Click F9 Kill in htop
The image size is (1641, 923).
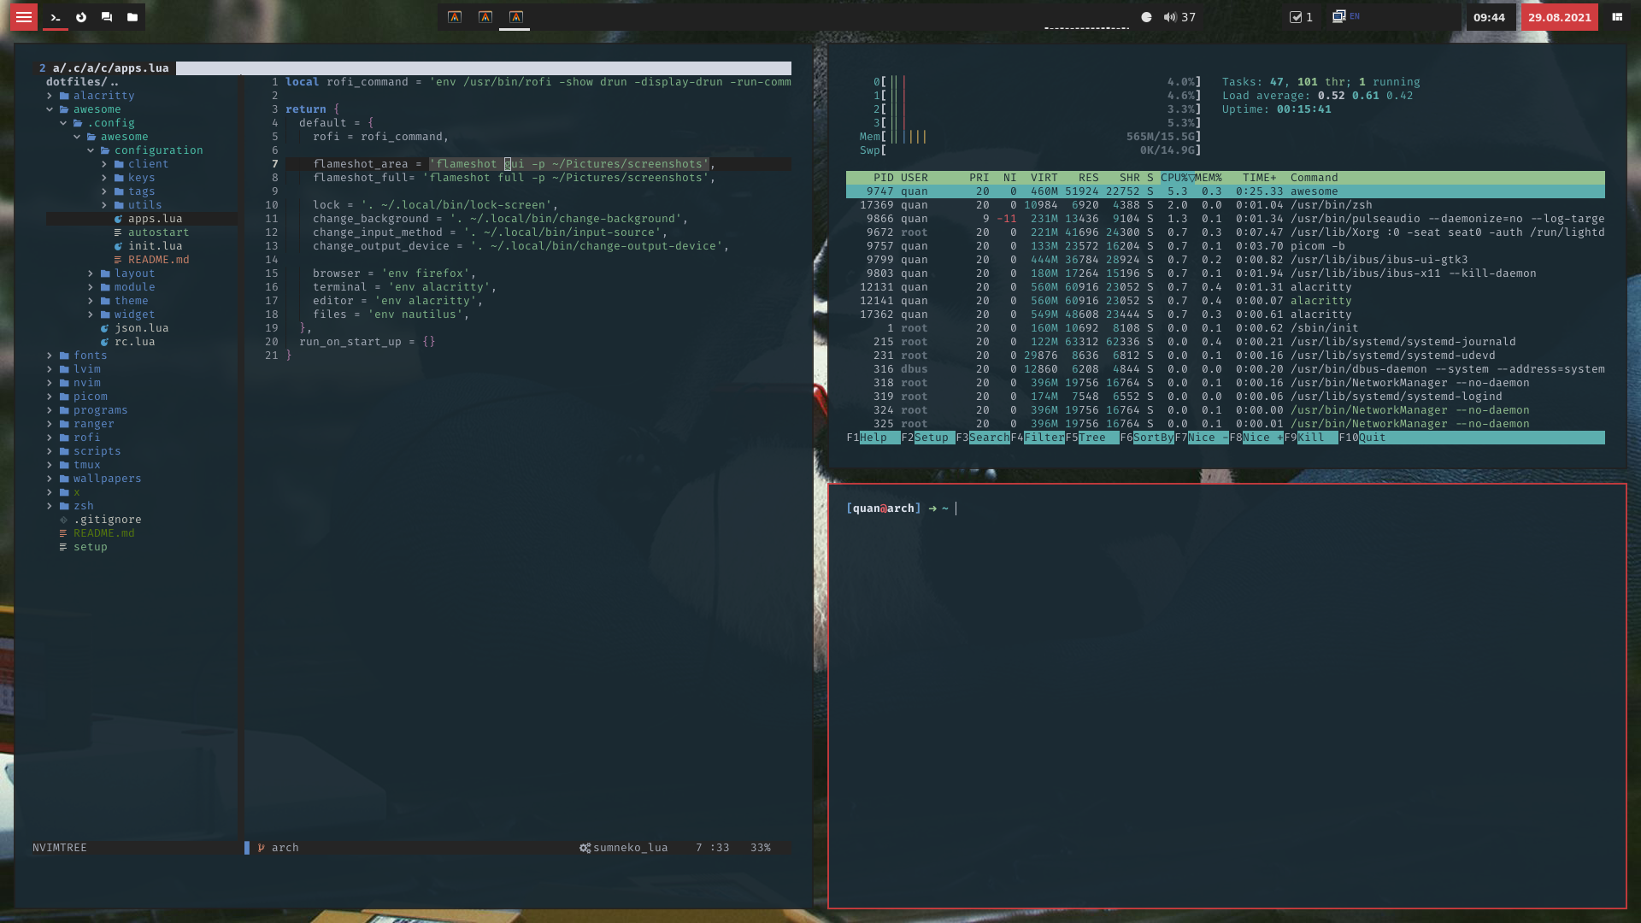click(x=1310, y=438)
